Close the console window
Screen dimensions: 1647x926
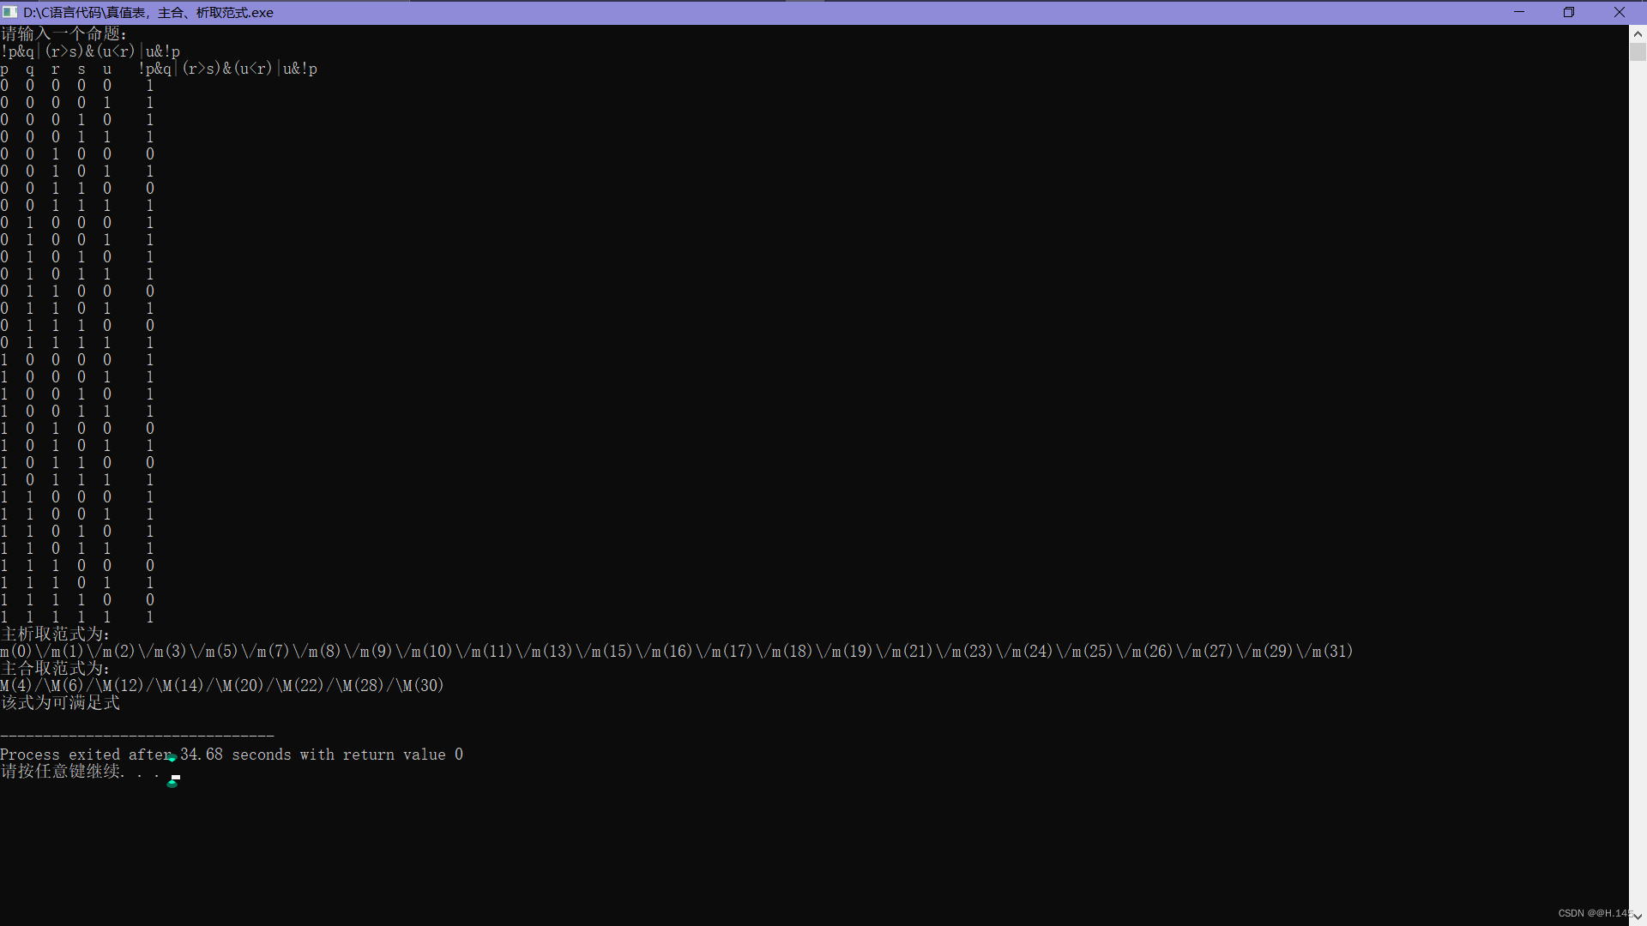pos(1620,12)
